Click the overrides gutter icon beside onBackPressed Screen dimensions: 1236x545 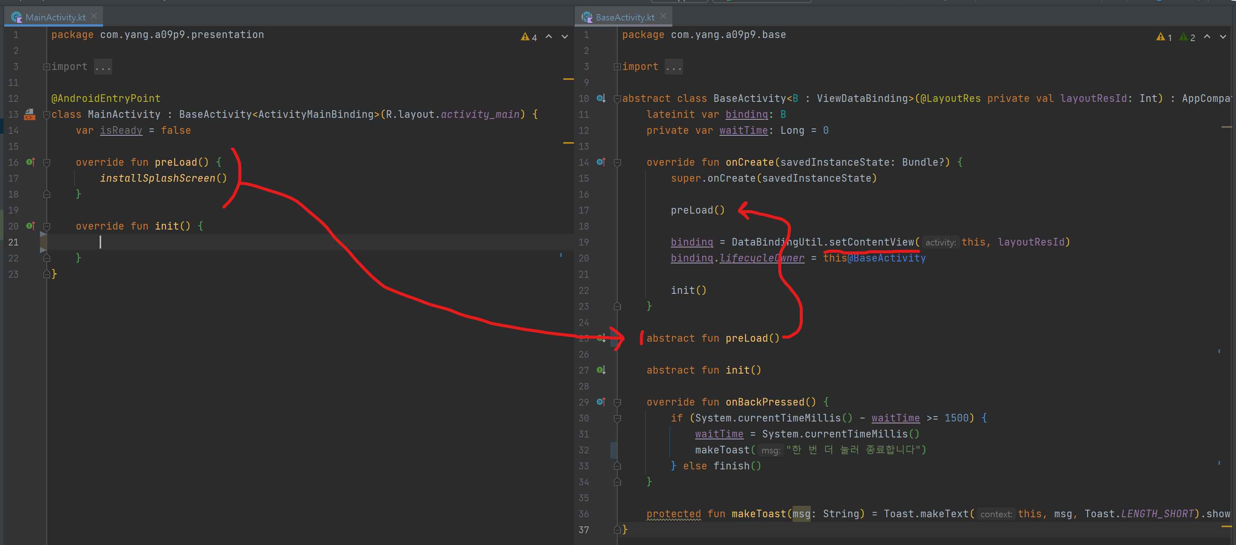click(x=601, y=402)
